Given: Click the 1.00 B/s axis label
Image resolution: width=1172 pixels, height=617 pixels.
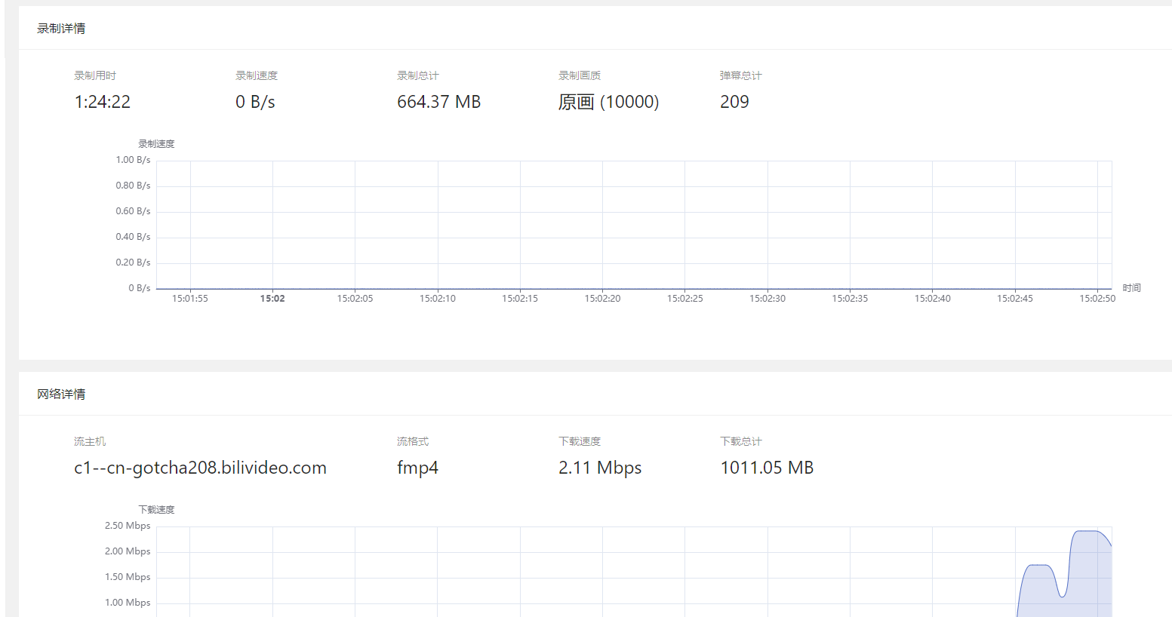Looking at the screenshot, I should tap(134, 159).
